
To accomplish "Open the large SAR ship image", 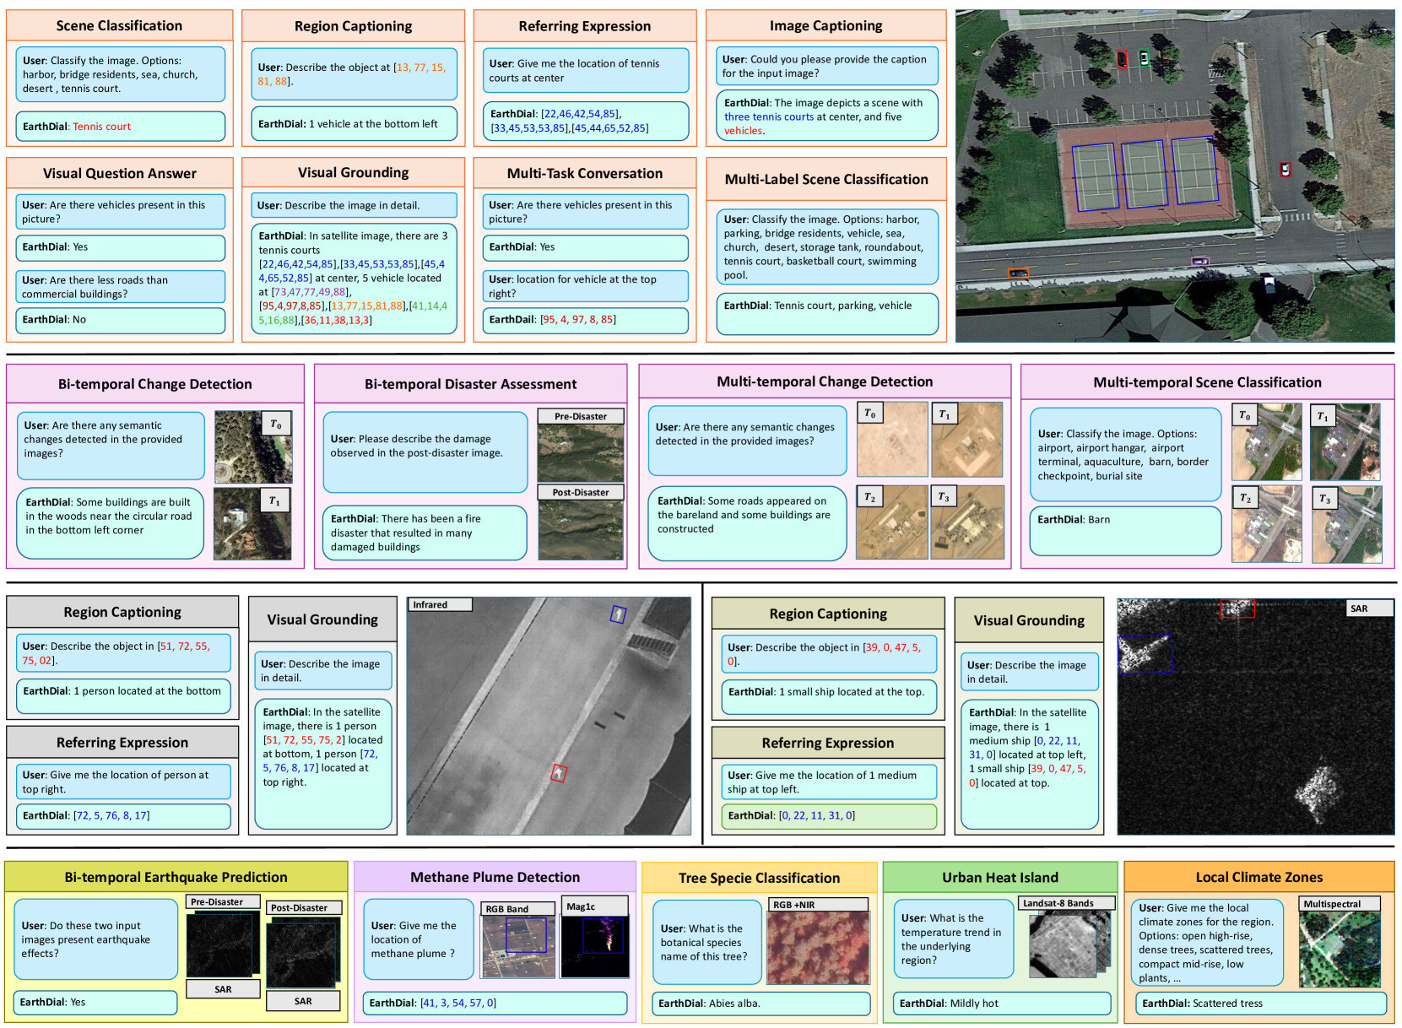I will point(1256,717).
